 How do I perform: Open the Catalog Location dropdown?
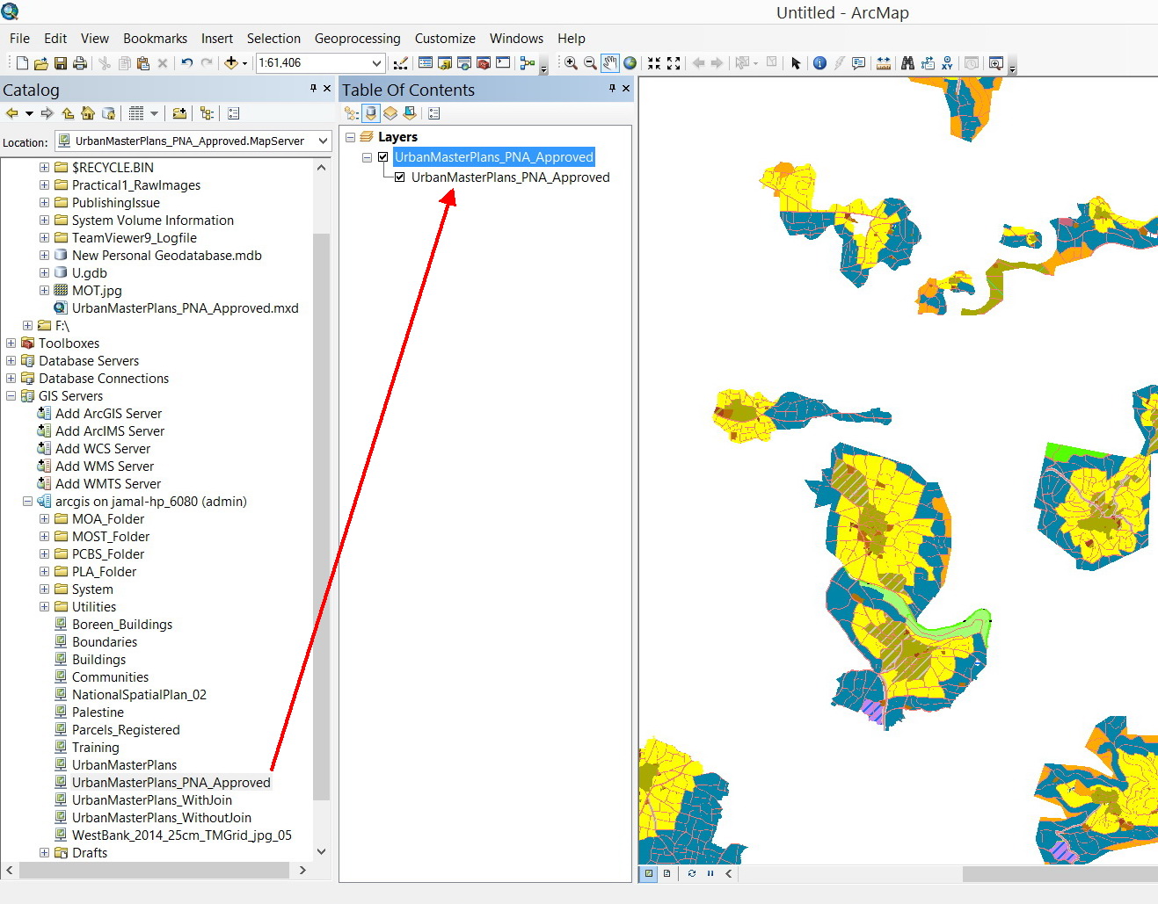[x=323, y=141]
